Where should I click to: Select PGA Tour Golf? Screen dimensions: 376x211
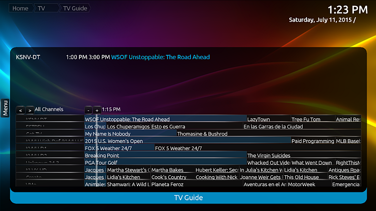click(165, 163)
